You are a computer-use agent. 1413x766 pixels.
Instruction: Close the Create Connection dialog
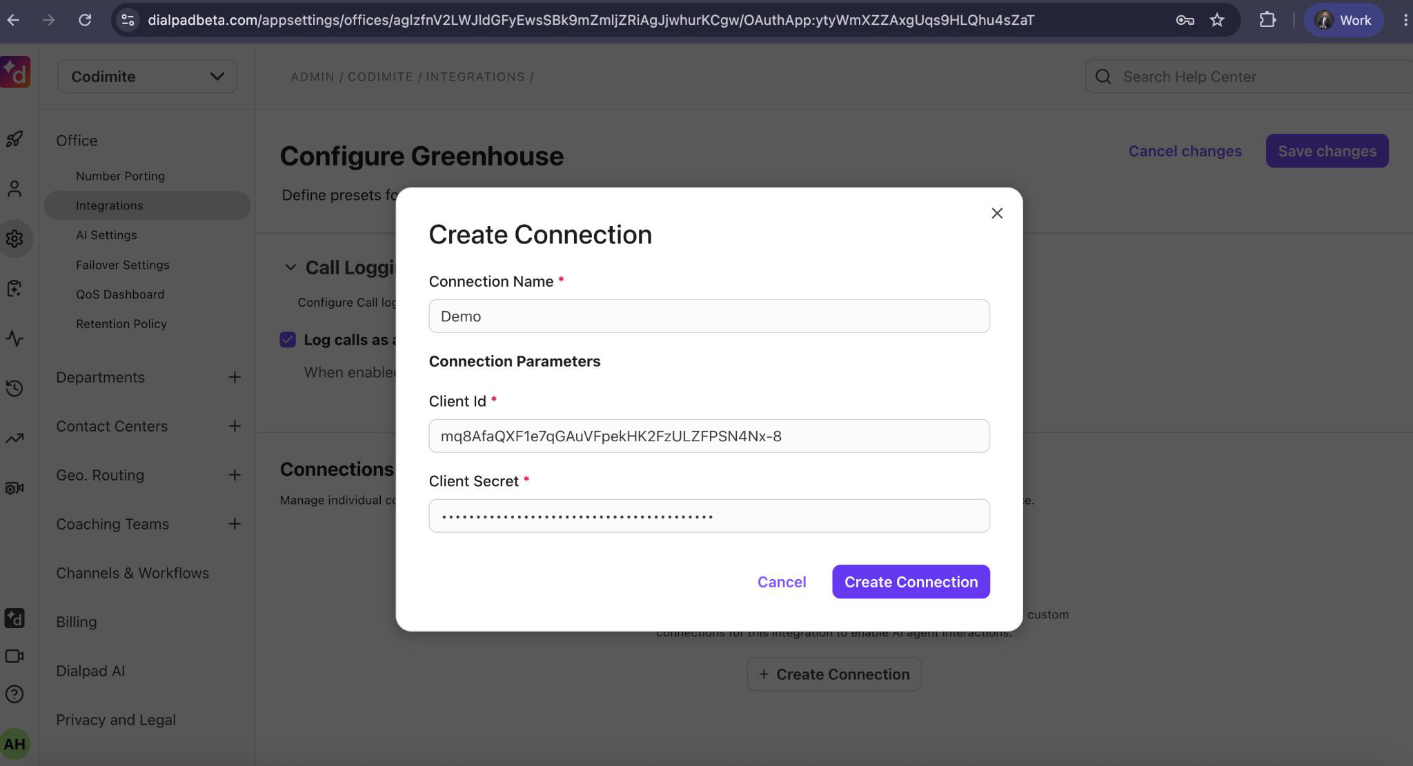(x=997, y=213)
